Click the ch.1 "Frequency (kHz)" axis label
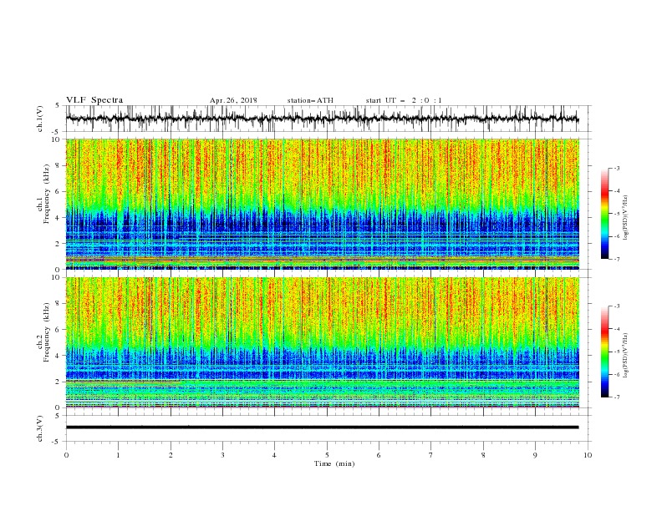Screen dimensions: 662x511 coord(47,195)
